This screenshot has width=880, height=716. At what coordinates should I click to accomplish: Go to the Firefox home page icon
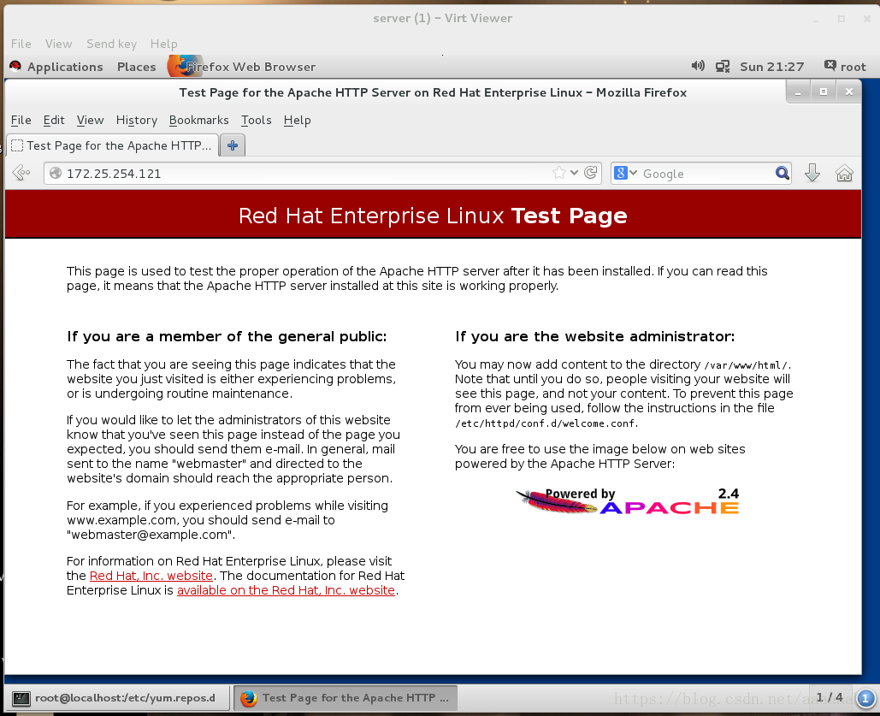844,173
